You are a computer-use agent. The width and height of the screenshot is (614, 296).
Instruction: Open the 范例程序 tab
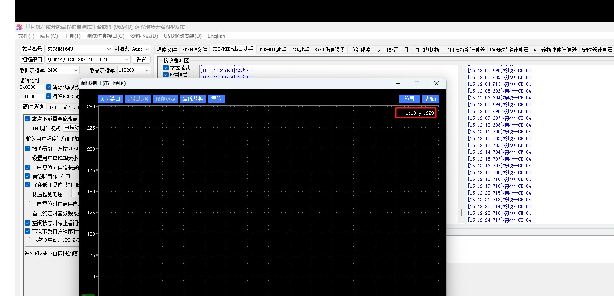coord(360,50)
